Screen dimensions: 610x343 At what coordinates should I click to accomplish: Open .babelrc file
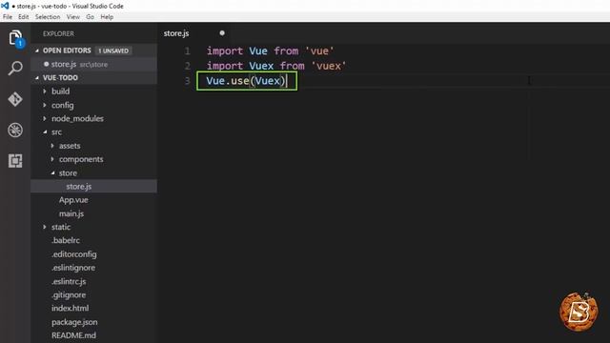[x=66, y=240]
